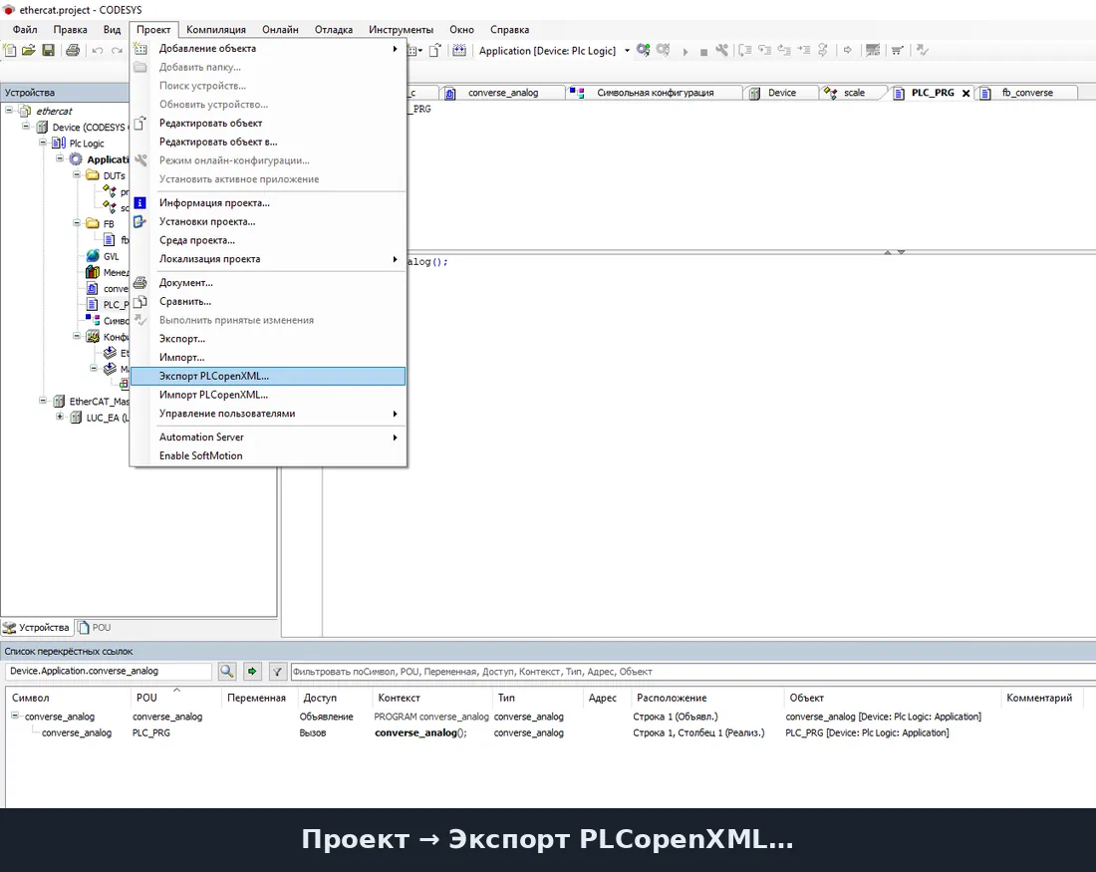This screenshot has width=1096, height=872.
Task: Click the Device.Application.converse_analog search field
Action: click(109, 672)
